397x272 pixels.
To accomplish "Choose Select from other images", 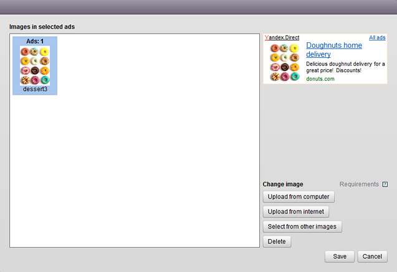I will click(x=302, y=227).
